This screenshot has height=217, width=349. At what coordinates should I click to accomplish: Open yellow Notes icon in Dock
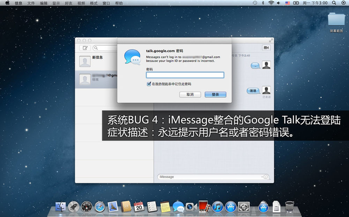[x=165, y=207]
